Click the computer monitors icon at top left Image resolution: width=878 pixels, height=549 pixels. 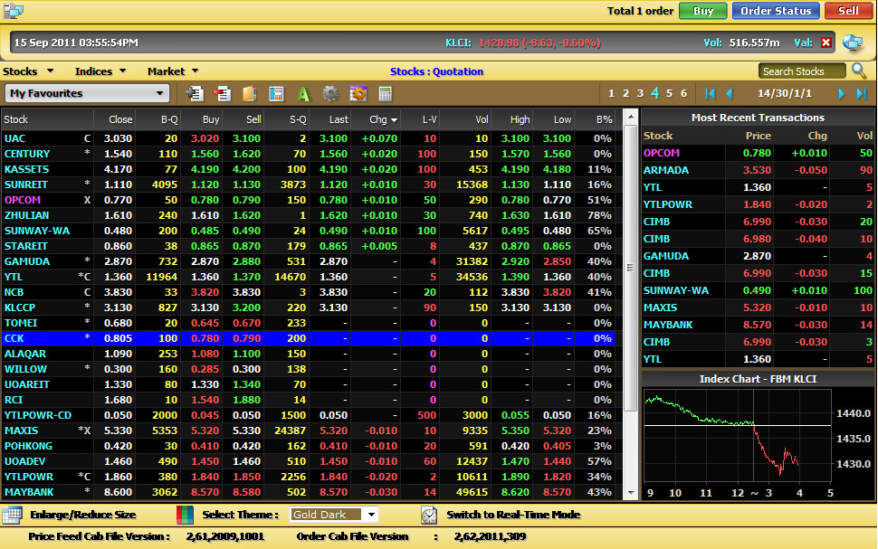pyautogui.click(x=14, y=11)
